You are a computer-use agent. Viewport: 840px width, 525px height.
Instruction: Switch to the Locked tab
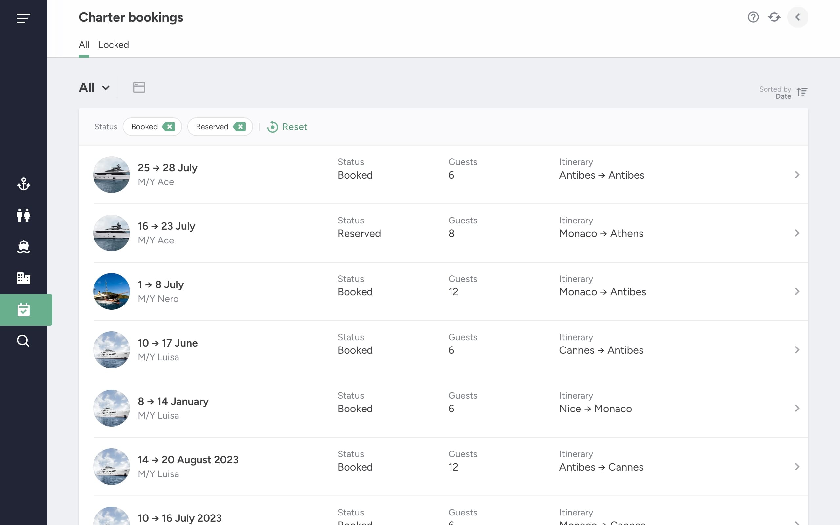pyautogui.click(x=114, y=45)
